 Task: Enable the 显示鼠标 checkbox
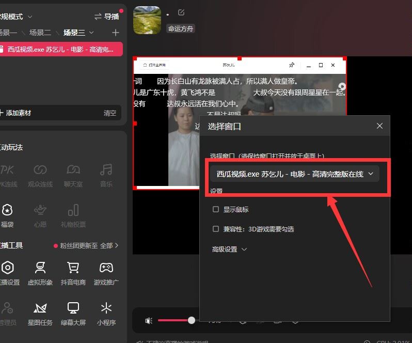[x=216, y=209]
